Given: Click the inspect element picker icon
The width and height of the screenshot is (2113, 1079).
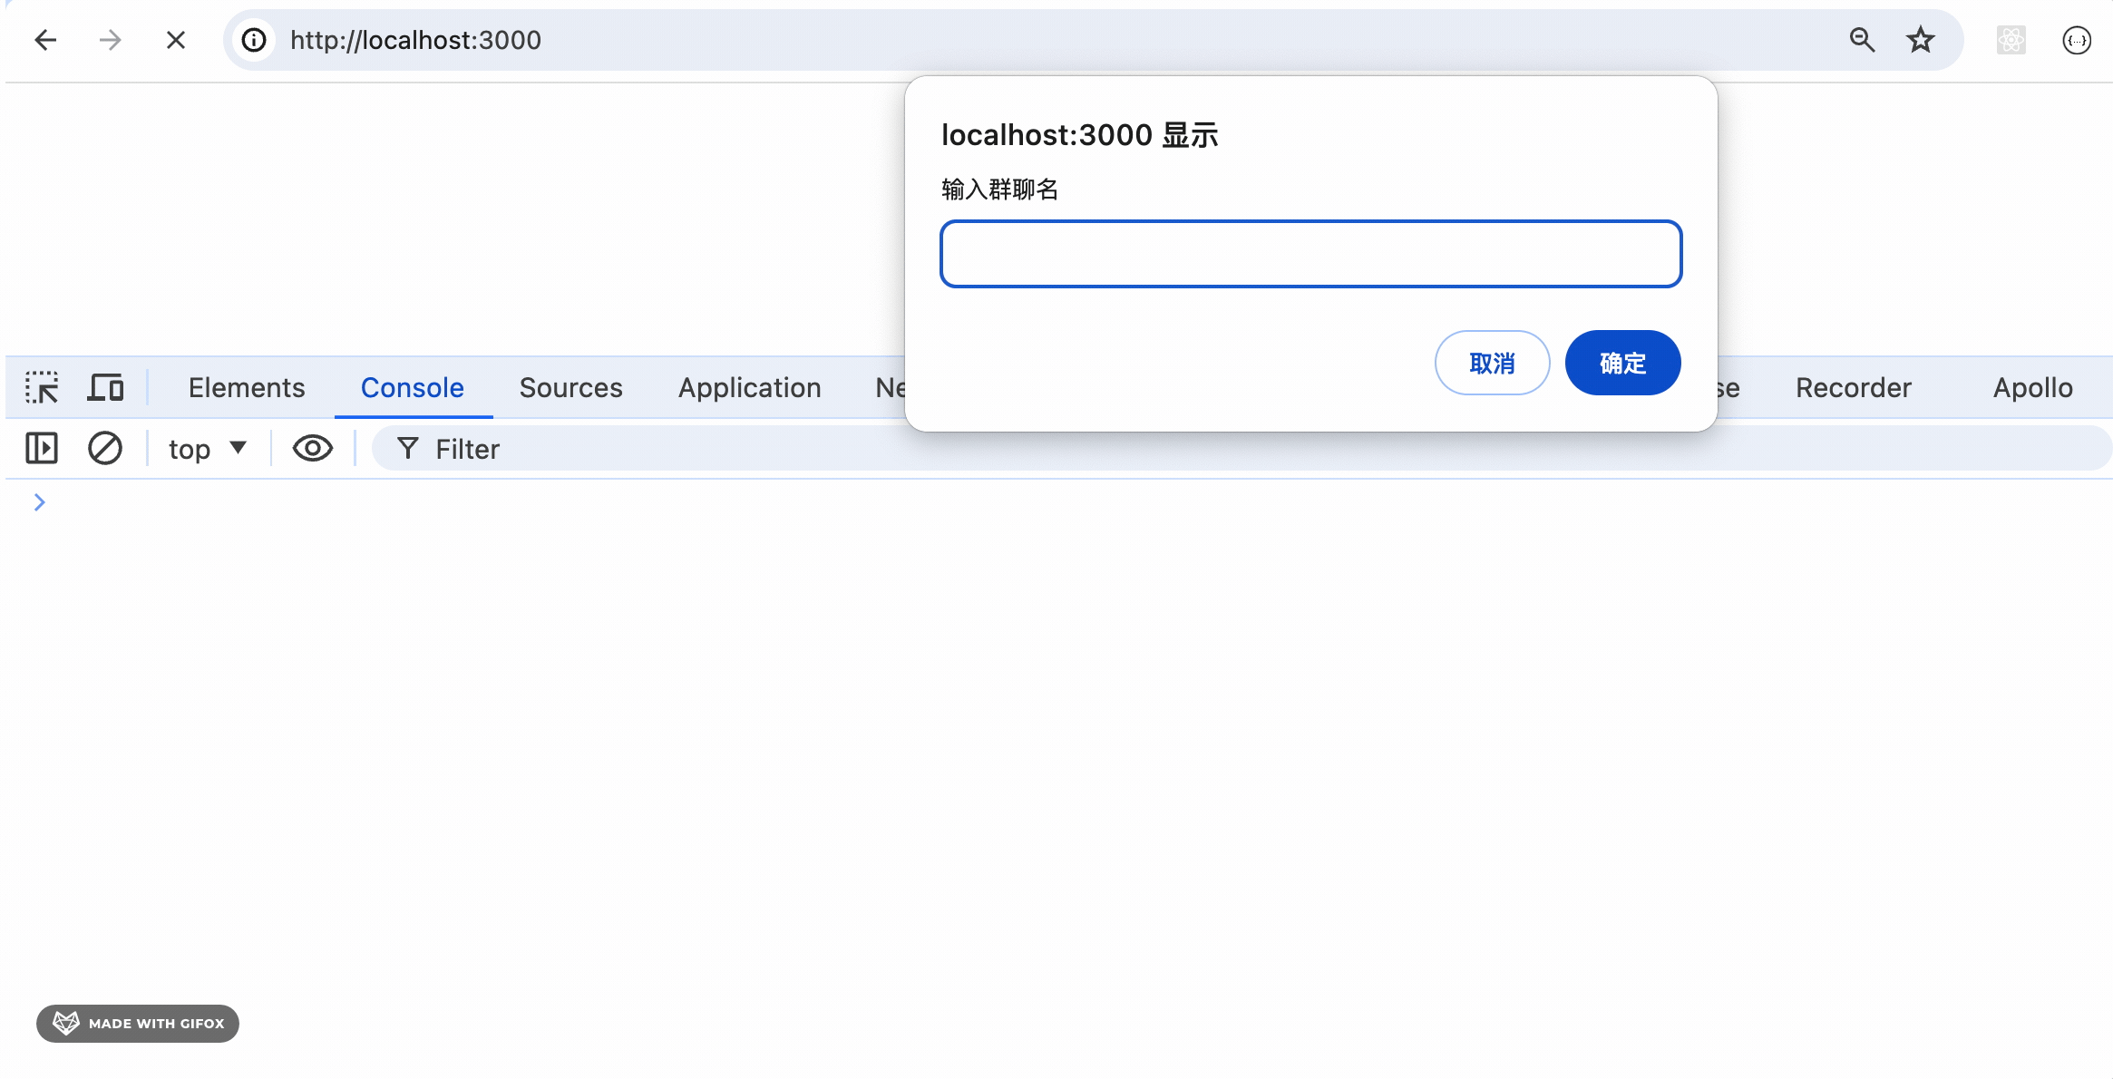Looking at the screenshot, I should click(42, 388).
